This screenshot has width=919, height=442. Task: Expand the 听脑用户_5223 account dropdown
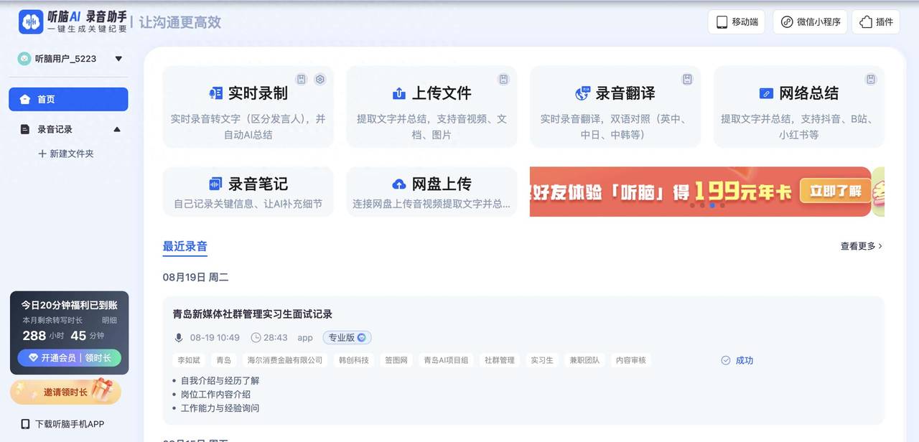(118, 59)
